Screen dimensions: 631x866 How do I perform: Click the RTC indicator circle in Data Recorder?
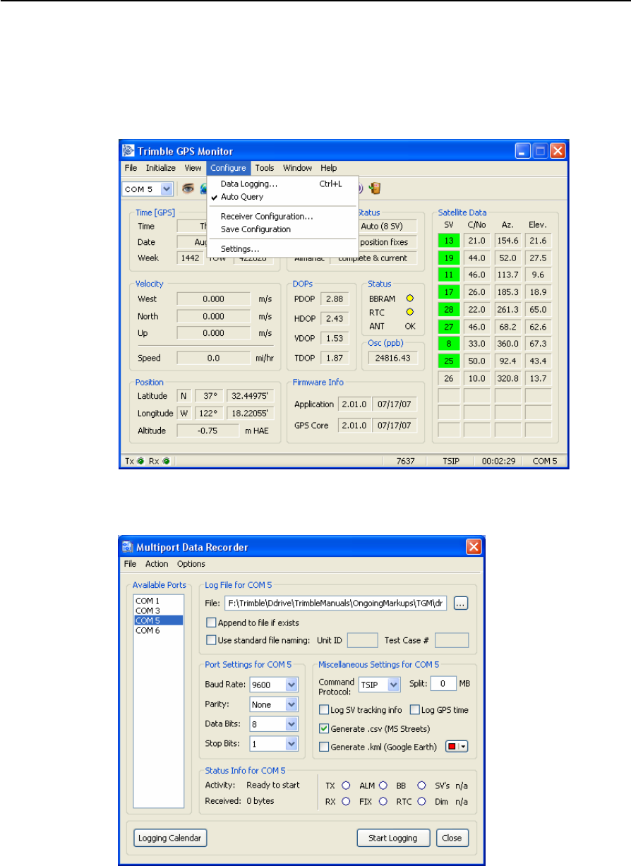pyautogui.click(x=421, y=801)
